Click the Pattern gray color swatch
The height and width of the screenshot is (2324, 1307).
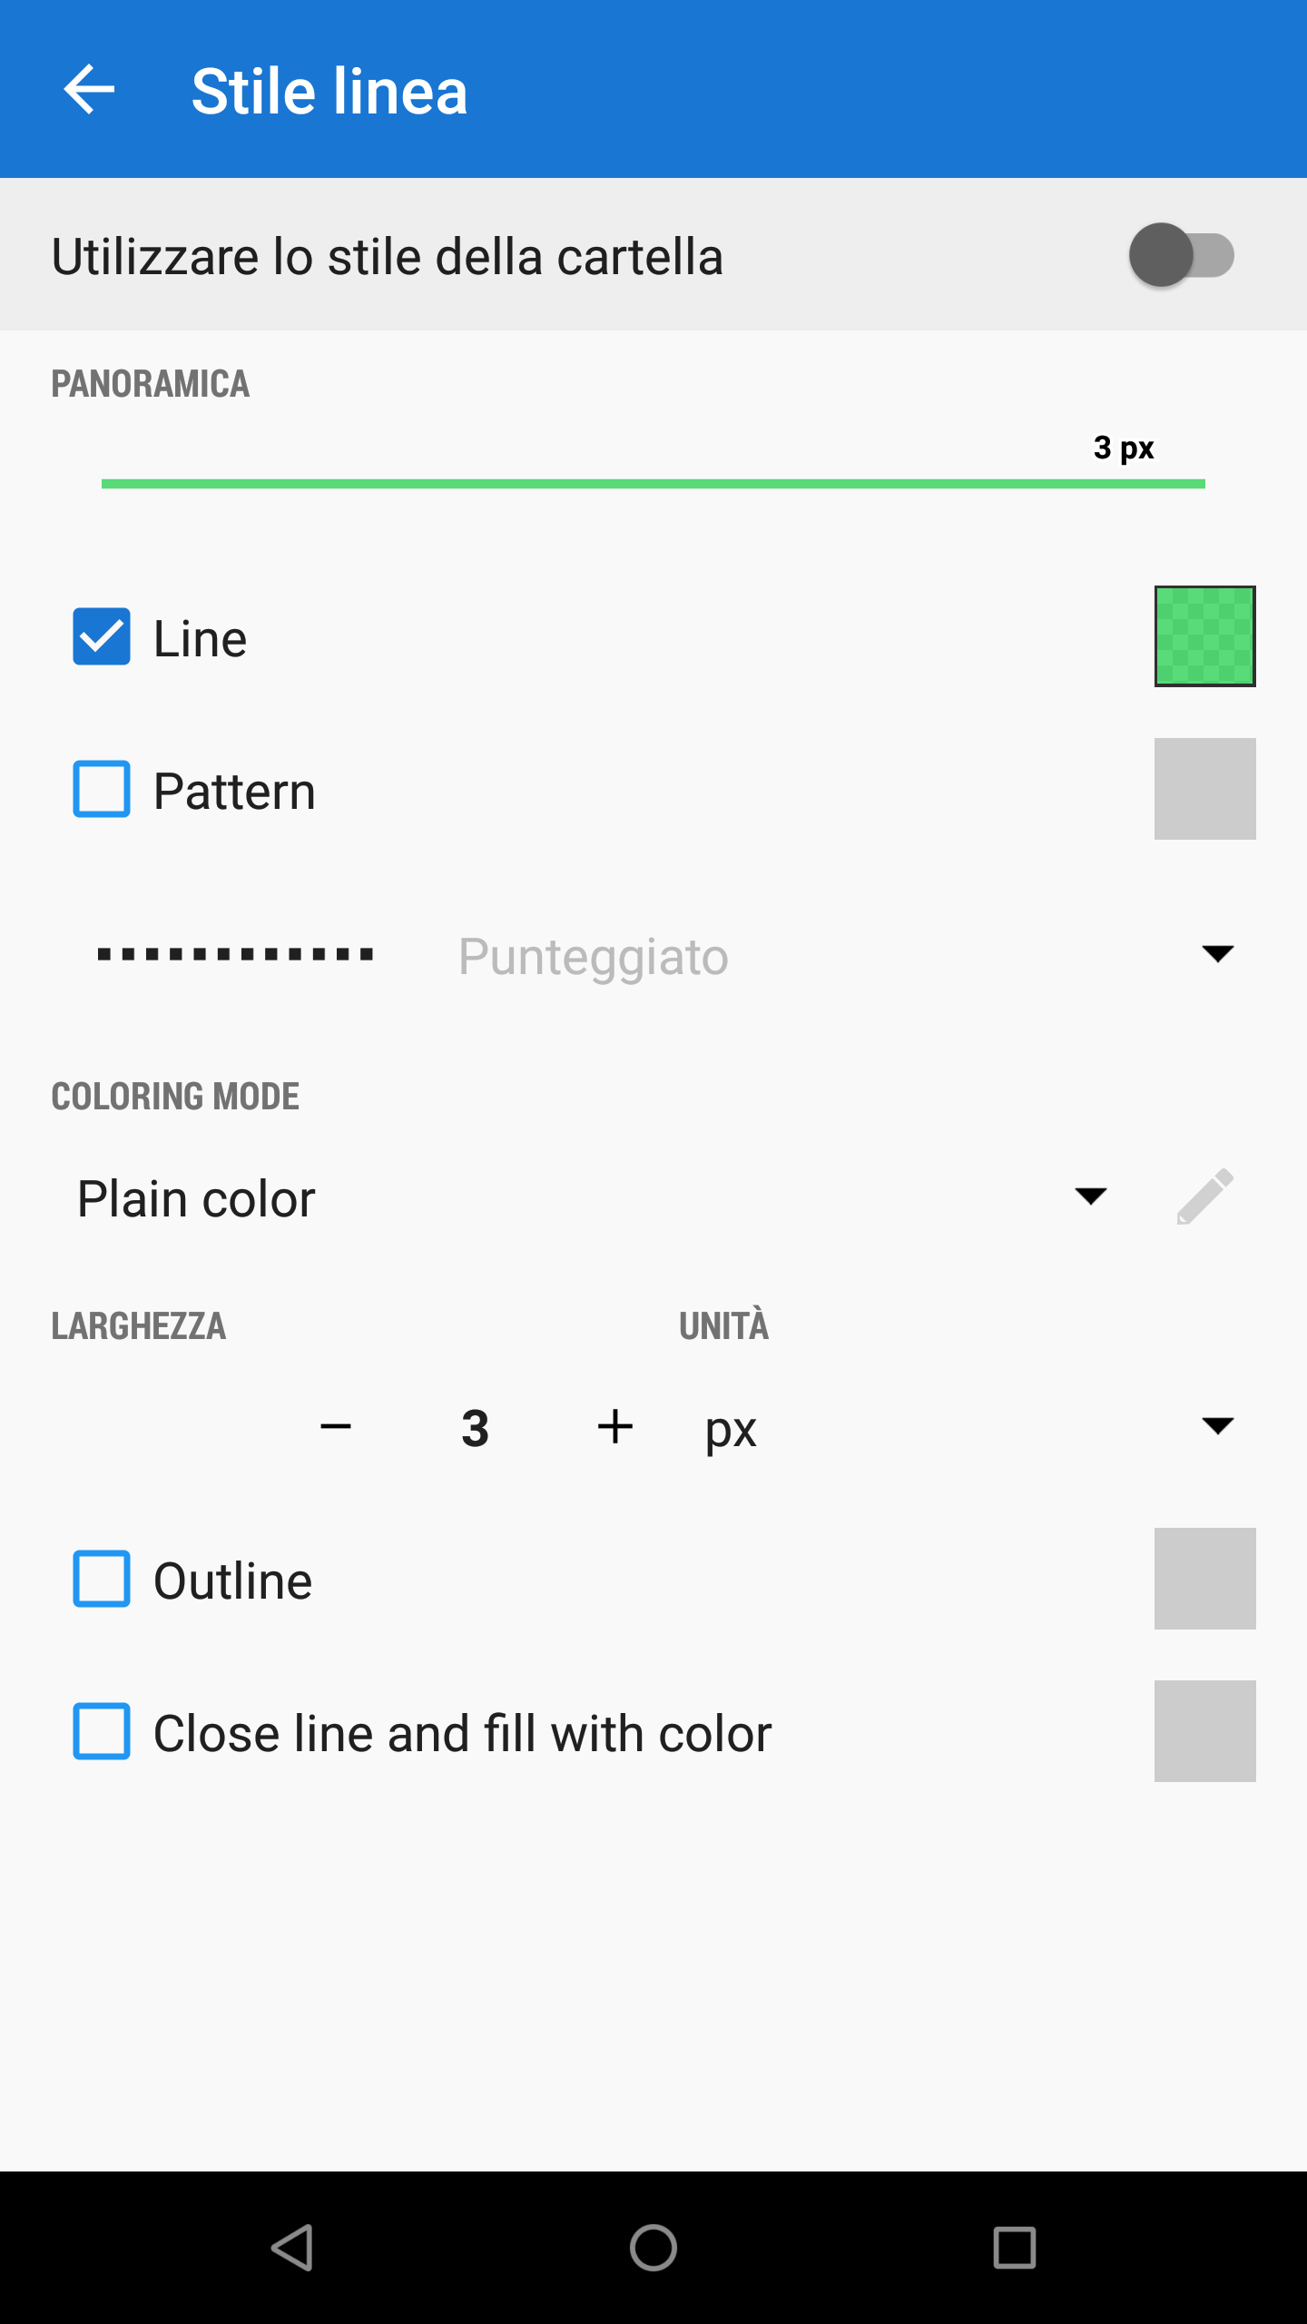[1204, 789]
